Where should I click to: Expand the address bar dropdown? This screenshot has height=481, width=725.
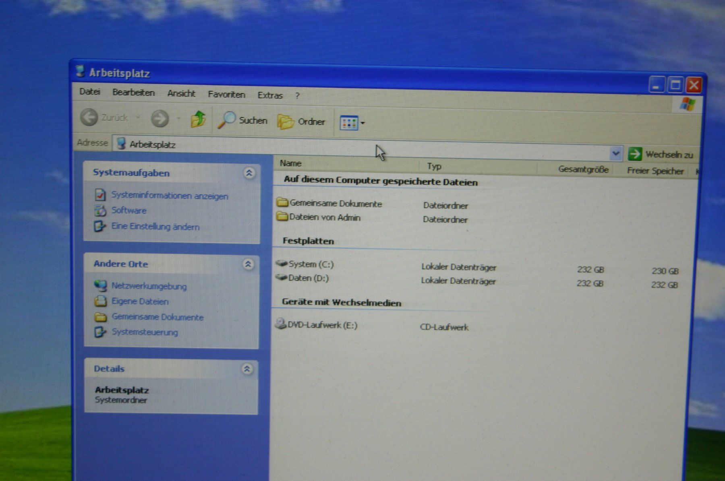[615, 153]
